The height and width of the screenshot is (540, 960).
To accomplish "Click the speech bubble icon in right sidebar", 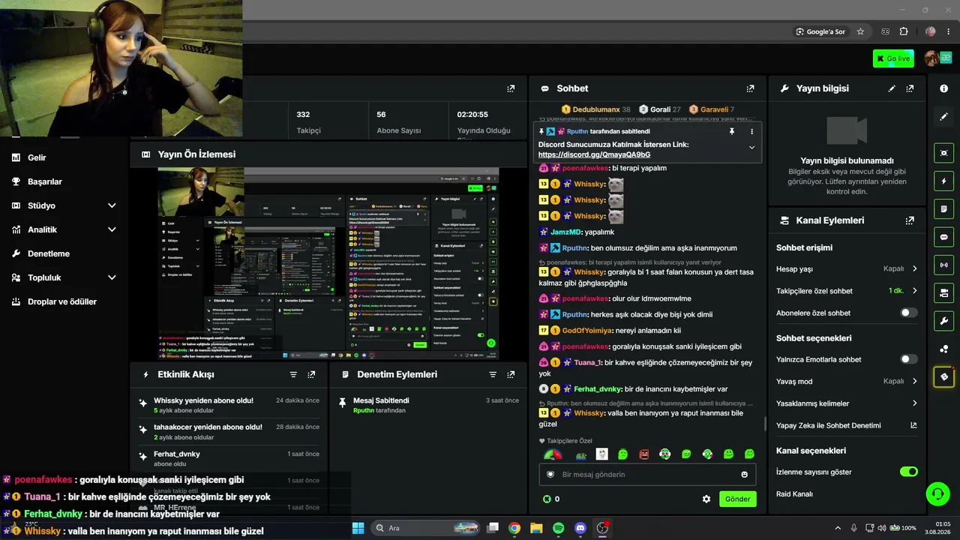I will tap(943, 237).
